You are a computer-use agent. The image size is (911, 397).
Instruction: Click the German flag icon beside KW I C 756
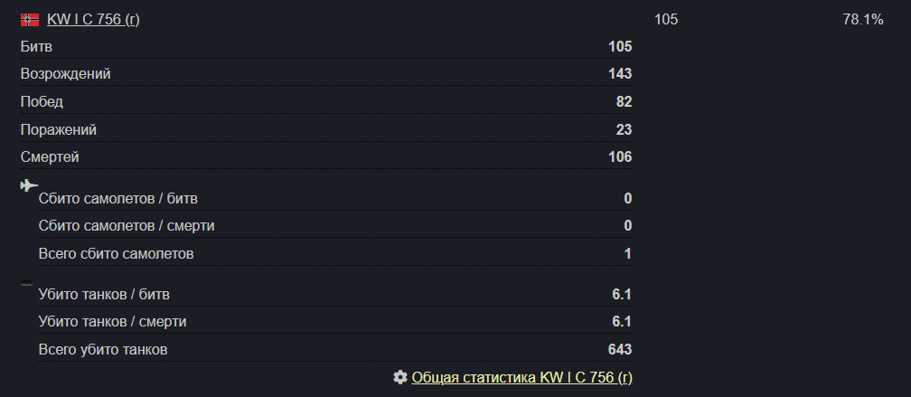pyautogui.click(x=30, y=20)
